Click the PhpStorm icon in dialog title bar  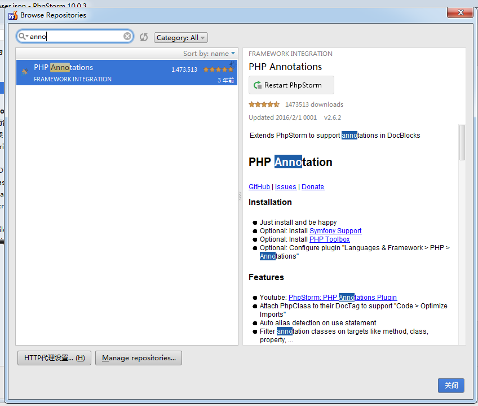pos(13,15)
